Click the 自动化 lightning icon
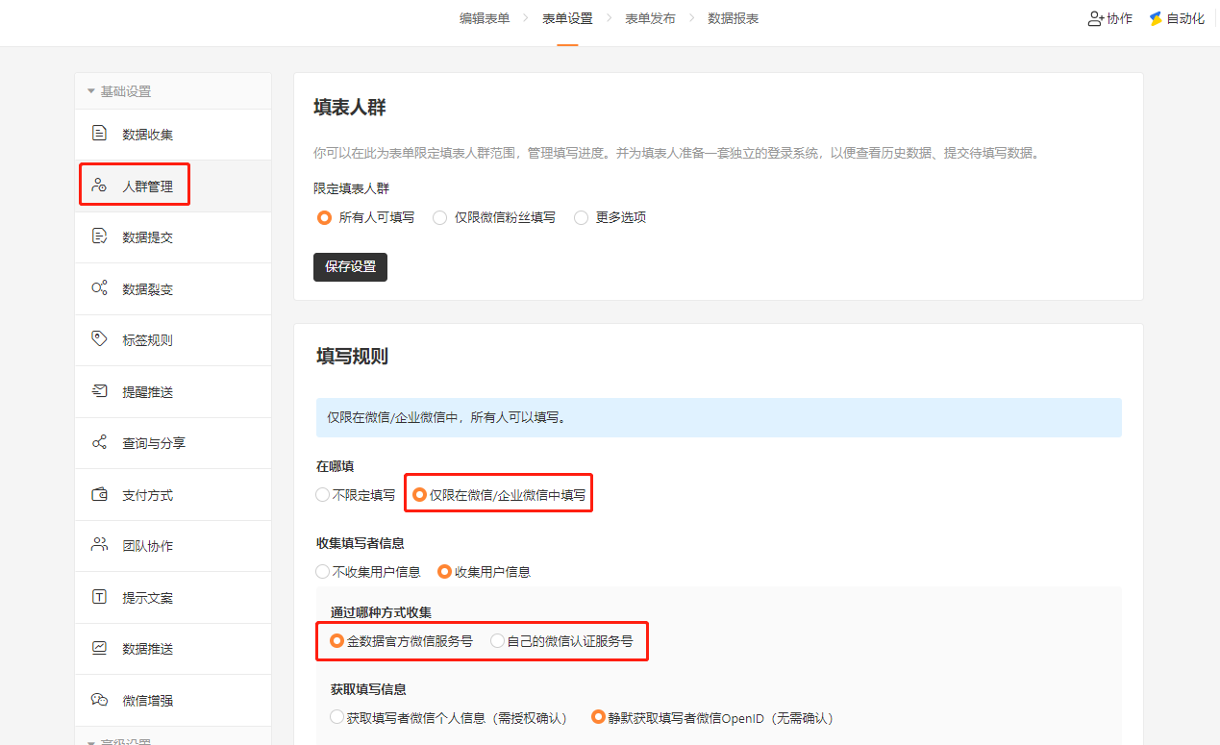 1157,18
